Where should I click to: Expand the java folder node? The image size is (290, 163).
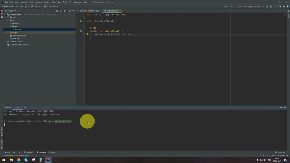coord(13,29)
